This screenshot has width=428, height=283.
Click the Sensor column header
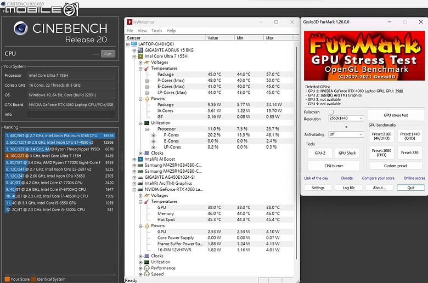coord(165,38)
